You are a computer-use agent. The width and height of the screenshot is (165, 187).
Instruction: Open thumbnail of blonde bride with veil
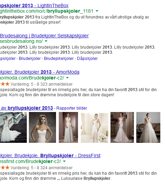pos(42,127)
